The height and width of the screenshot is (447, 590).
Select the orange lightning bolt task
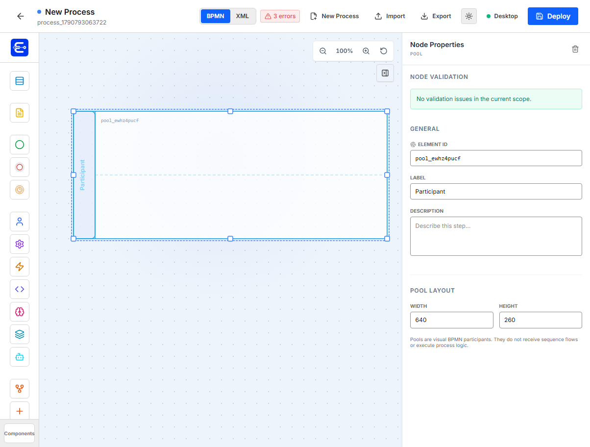[20, 267]
